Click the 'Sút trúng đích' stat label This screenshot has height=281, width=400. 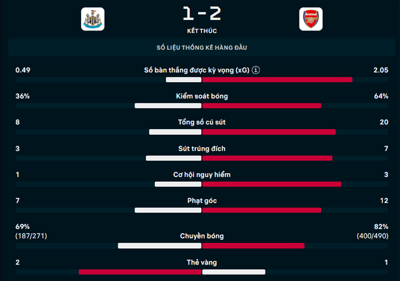(202, 148)
